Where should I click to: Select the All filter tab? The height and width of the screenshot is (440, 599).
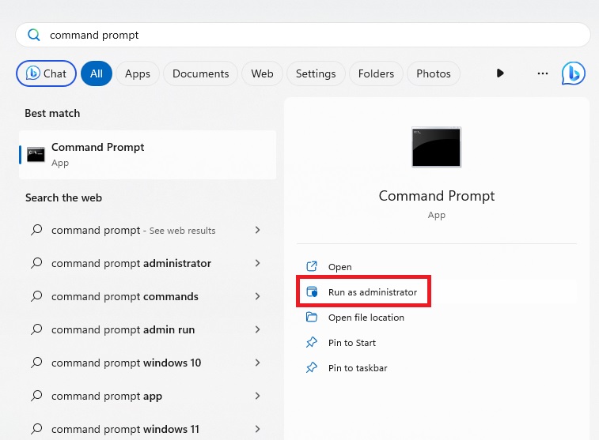(x=97, y=73)
